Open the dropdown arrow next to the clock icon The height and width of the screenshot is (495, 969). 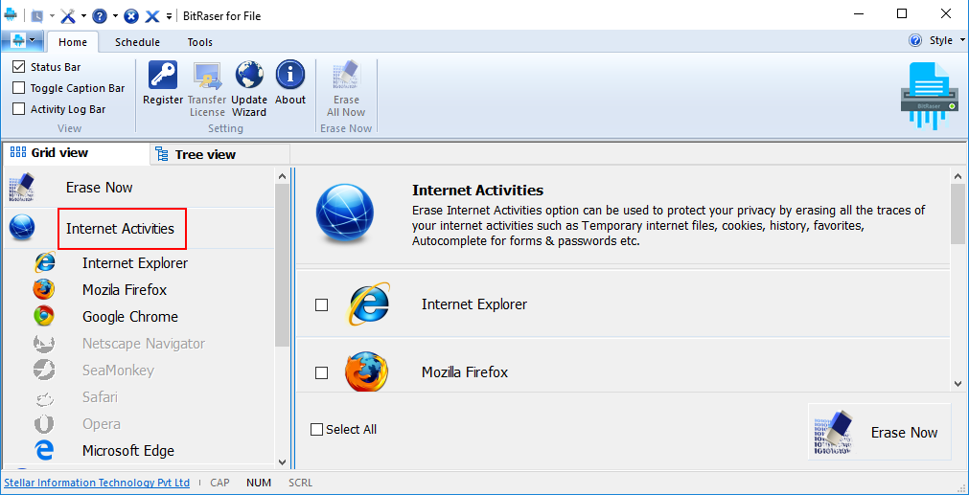coord(52,16)
